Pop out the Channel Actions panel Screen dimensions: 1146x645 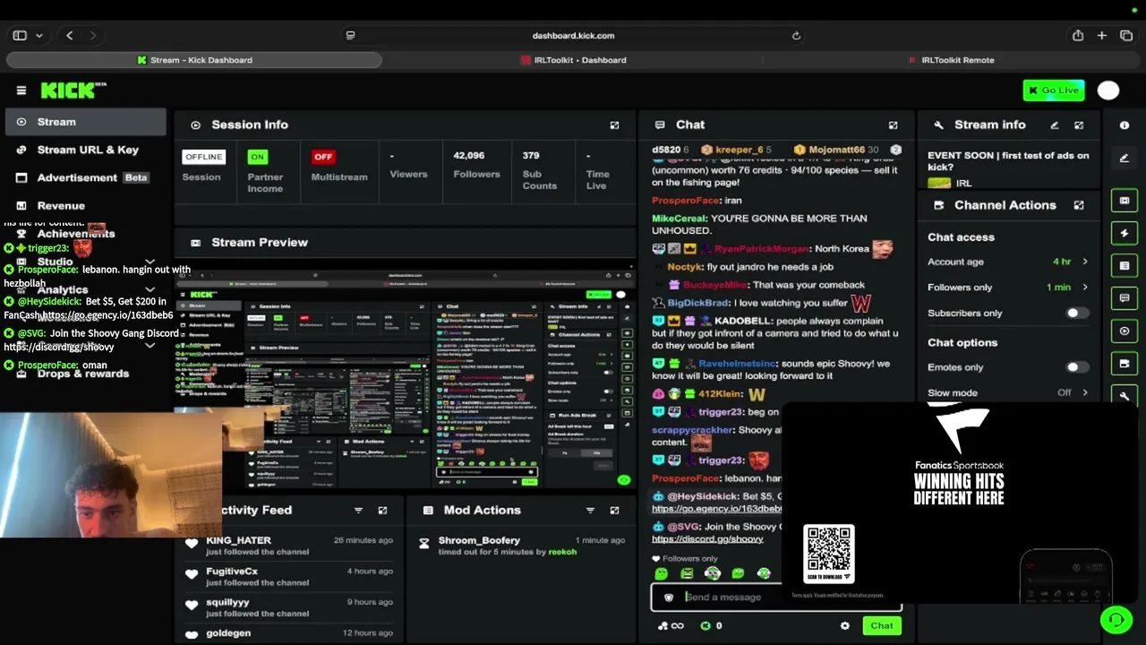(1079, 205)
